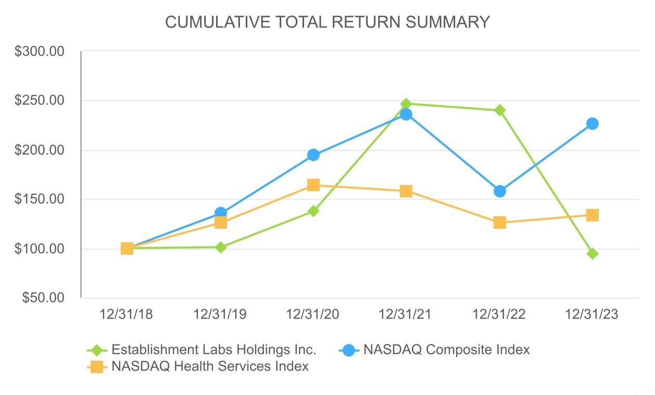Select the blue circle marker at 12/31/22
Screen dimensions: 655x395
[500, 191]
